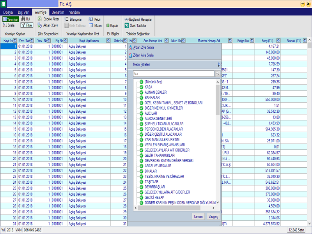
Task: Toggle BANKALAR checkbox
Action: (x=141, y=97)
